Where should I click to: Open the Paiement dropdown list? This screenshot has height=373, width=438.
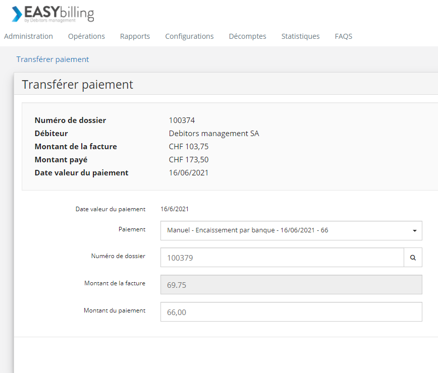[x=291, y=230]
